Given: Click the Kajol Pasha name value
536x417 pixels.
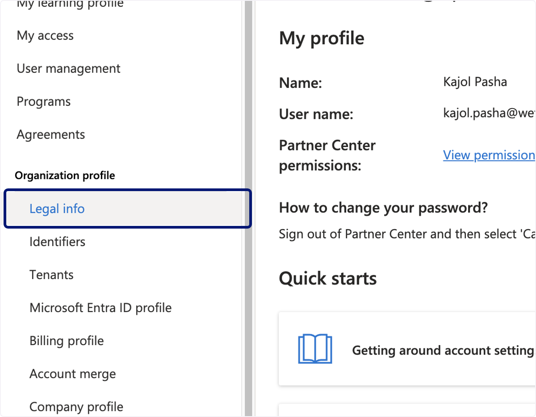Looking at the screenshot, I should 475,82.
